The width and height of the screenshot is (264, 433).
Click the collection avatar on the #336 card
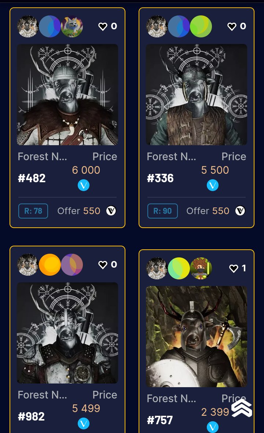pos(157,26)
